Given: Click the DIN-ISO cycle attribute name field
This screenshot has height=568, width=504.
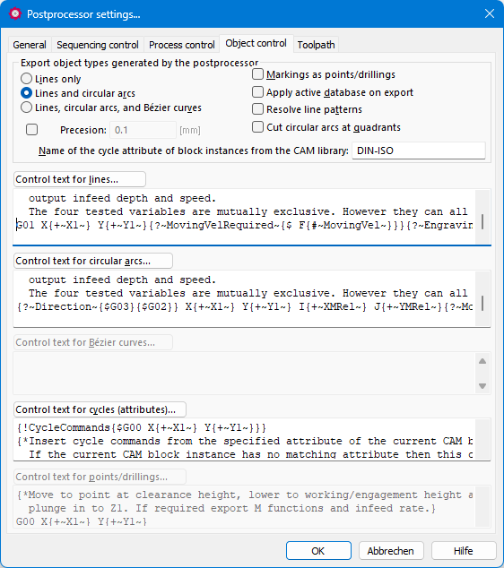Looking at the screenshot, I should (x=419, y=151).
